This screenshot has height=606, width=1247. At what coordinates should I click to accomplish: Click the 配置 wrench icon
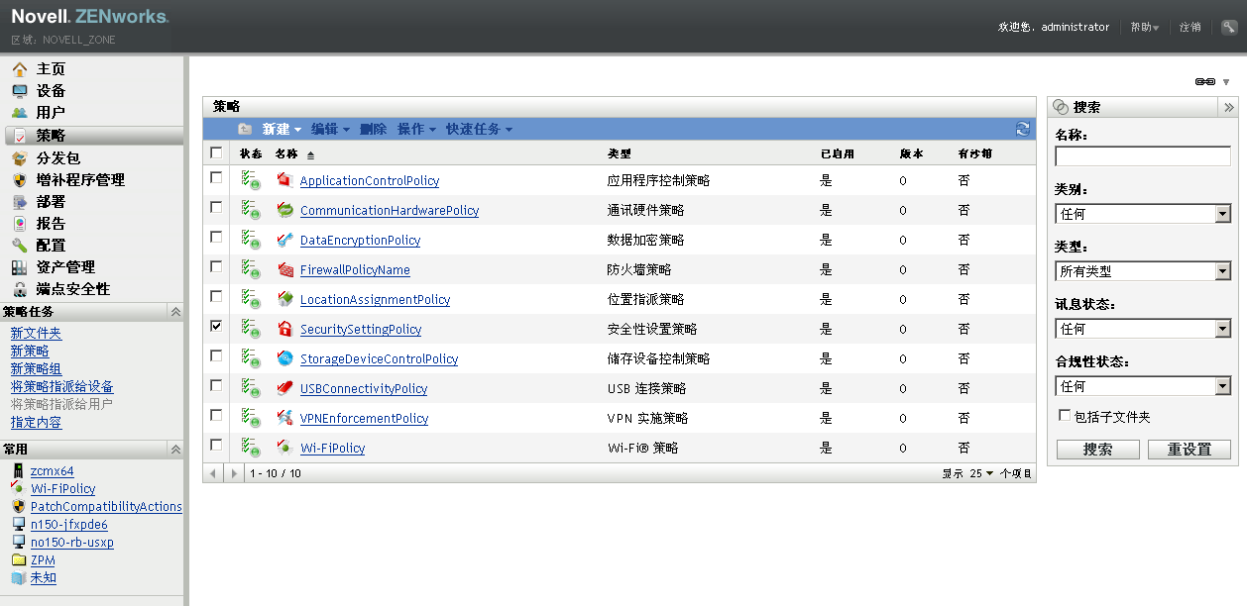[20, 246]
